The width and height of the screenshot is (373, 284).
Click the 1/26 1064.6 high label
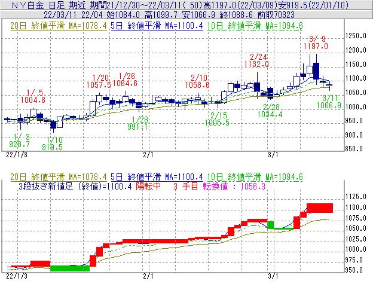pyautogui.click(x=125, y=80)
